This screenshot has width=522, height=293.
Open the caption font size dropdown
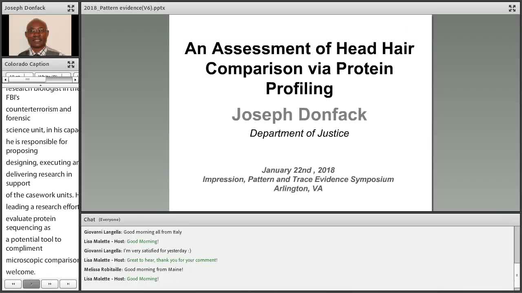pos(19,76)
